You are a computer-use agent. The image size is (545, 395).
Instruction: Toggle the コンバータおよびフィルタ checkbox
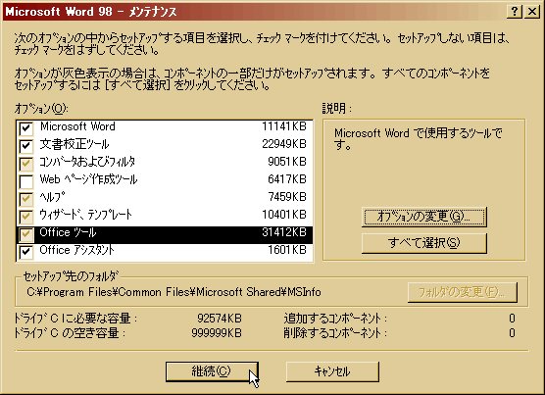(26, 164)
